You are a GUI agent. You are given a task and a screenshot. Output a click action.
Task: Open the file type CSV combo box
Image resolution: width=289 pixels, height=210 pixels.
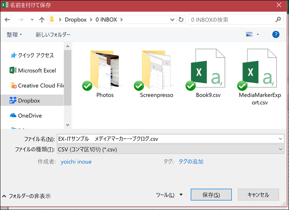170,149
